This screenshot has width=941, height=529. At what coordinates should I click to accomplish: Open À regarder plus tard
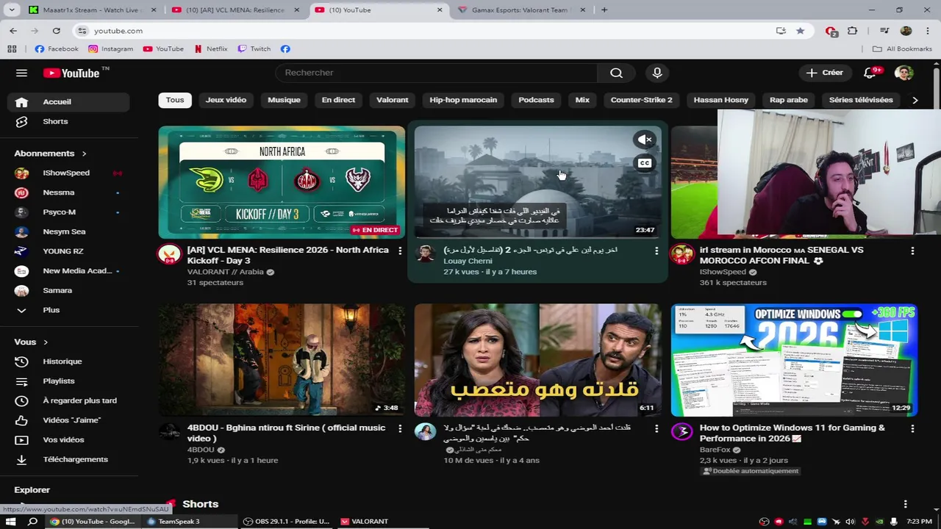click(68, 400)
